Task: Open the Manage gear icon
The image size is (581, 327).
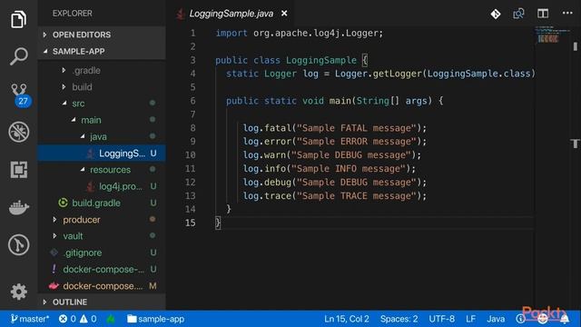Action: click(x=18, y=292)
